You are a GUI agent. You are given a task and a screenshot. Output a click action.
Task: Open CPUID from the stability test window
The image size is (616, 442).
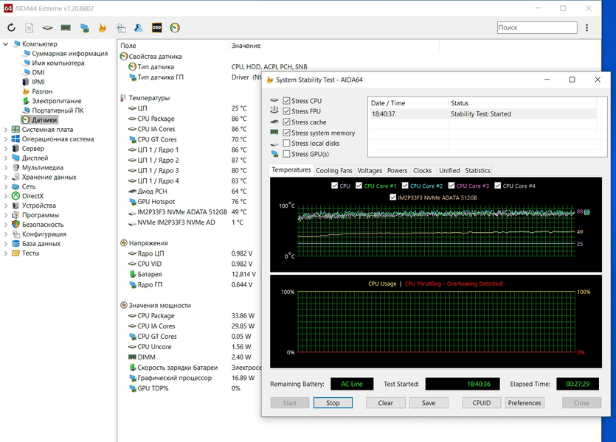click(482, 403)
